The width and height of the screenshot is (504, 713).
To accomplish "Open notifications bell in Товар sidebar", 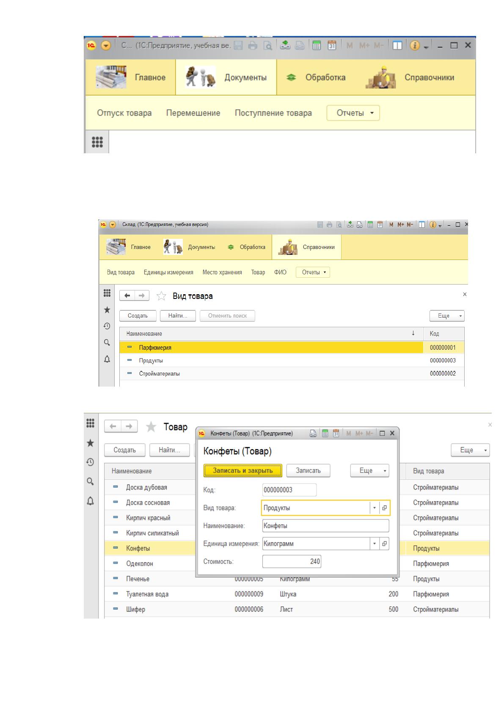I will coord(90,501).
